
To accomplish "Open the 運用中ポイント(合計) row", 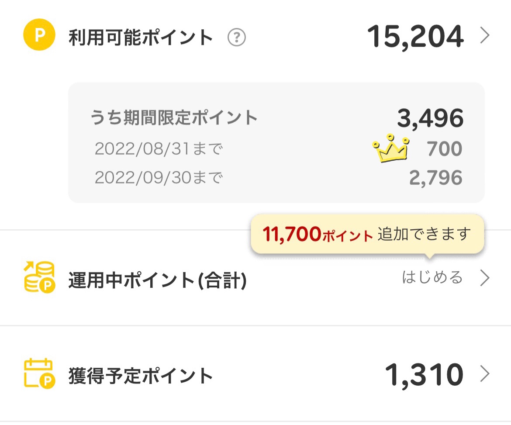I will coord(158,281).
